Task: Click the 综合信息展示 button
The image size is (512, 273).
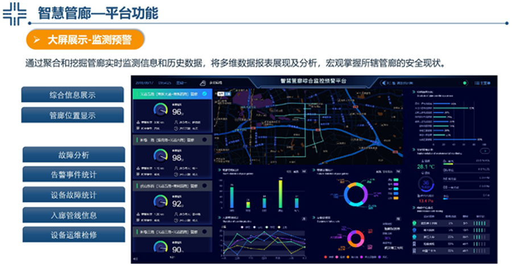Action: click(x=73, y=95)
